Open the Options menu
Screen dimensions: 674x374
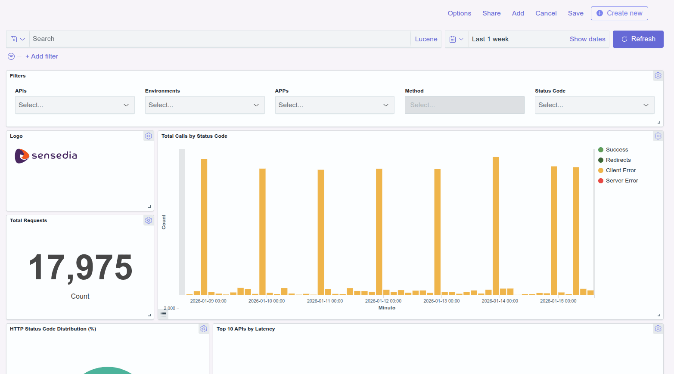(459, 13)
